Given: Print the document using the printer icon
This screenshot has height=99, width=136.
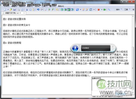Looking at the screenshot, I should [19, 9].
